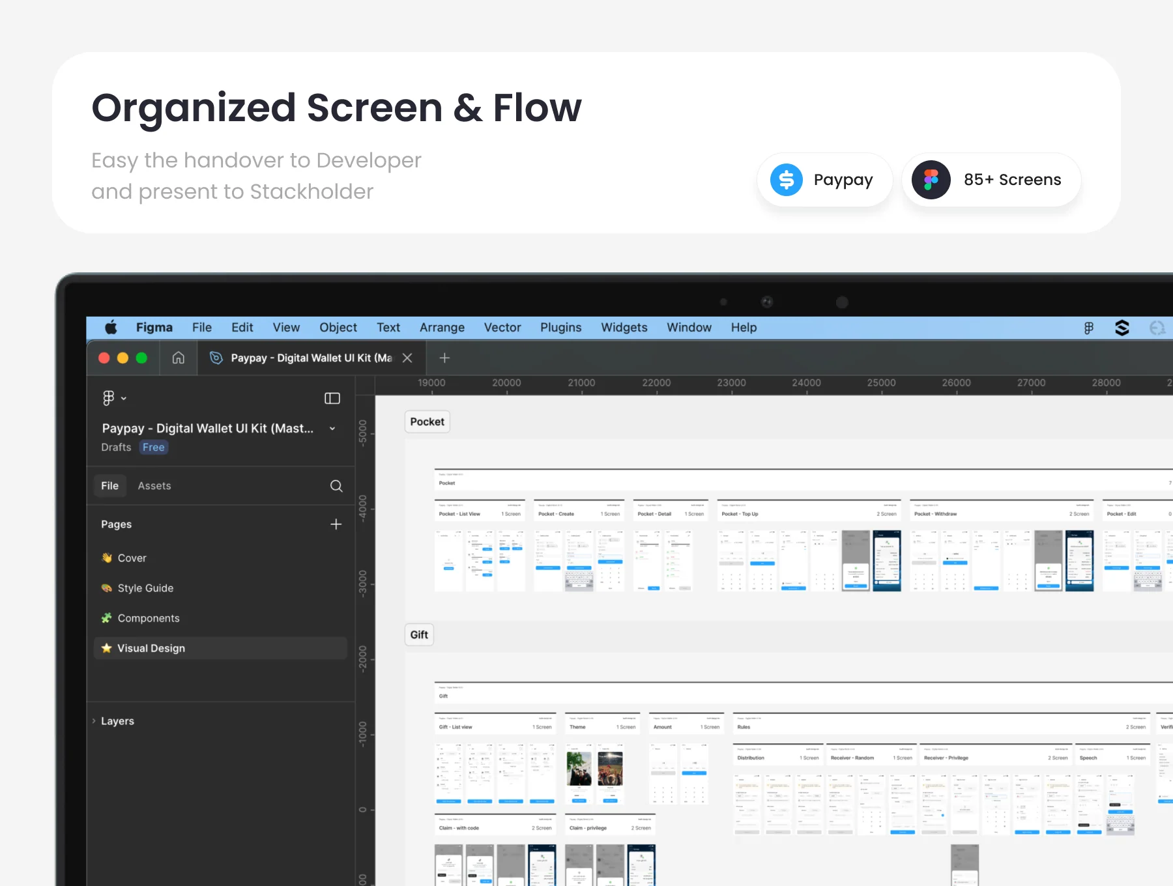Open the Arrange menu

tap(442, 328)
